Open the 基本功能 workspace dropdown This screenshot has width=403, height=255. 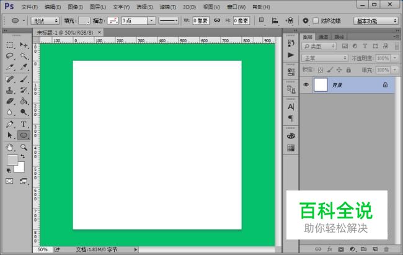[376, 21]
